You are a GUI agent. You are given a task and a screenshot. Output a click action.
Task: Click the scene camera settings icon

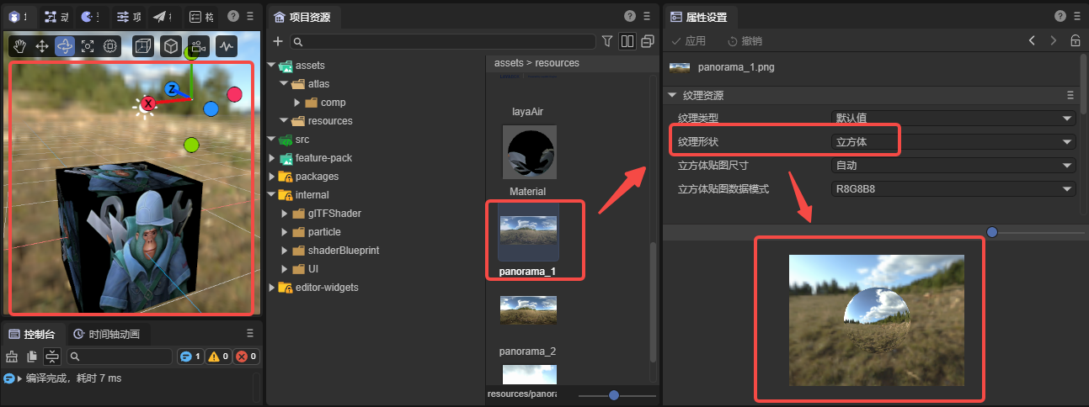click(199, 46)
